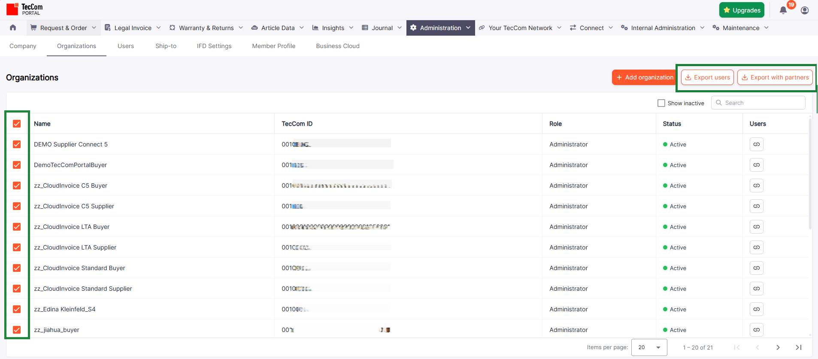Switch to the Member Profile tab
The height and width of the screenshot is (359, 818).
274,46
